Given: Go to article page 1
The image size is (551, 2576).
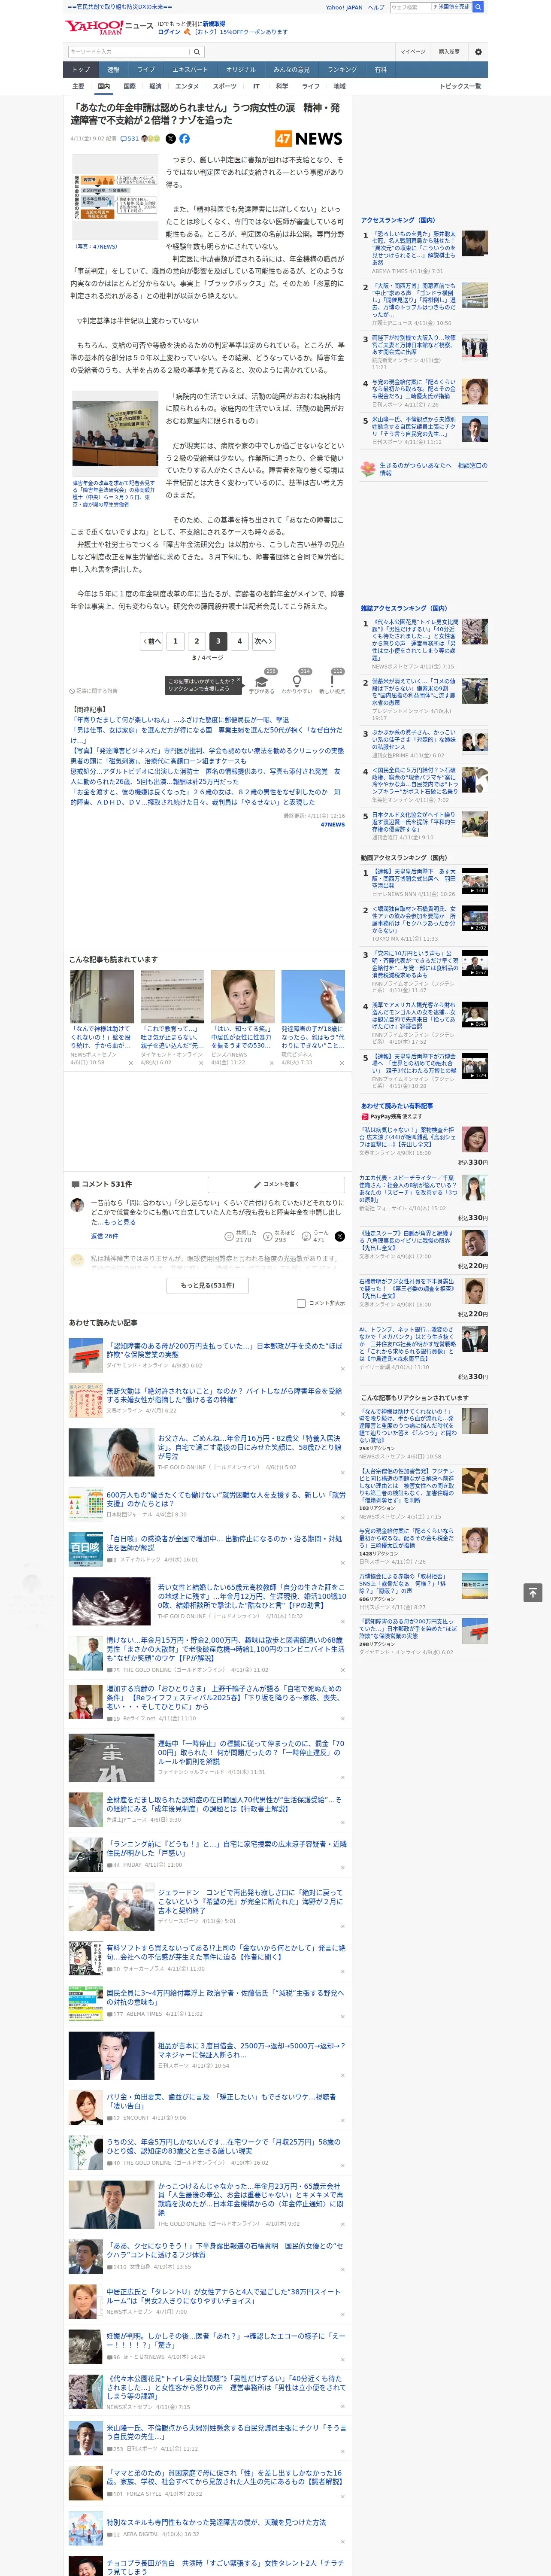Looking at the screenshot, I should pyautogui.click(x=175, y=641).
